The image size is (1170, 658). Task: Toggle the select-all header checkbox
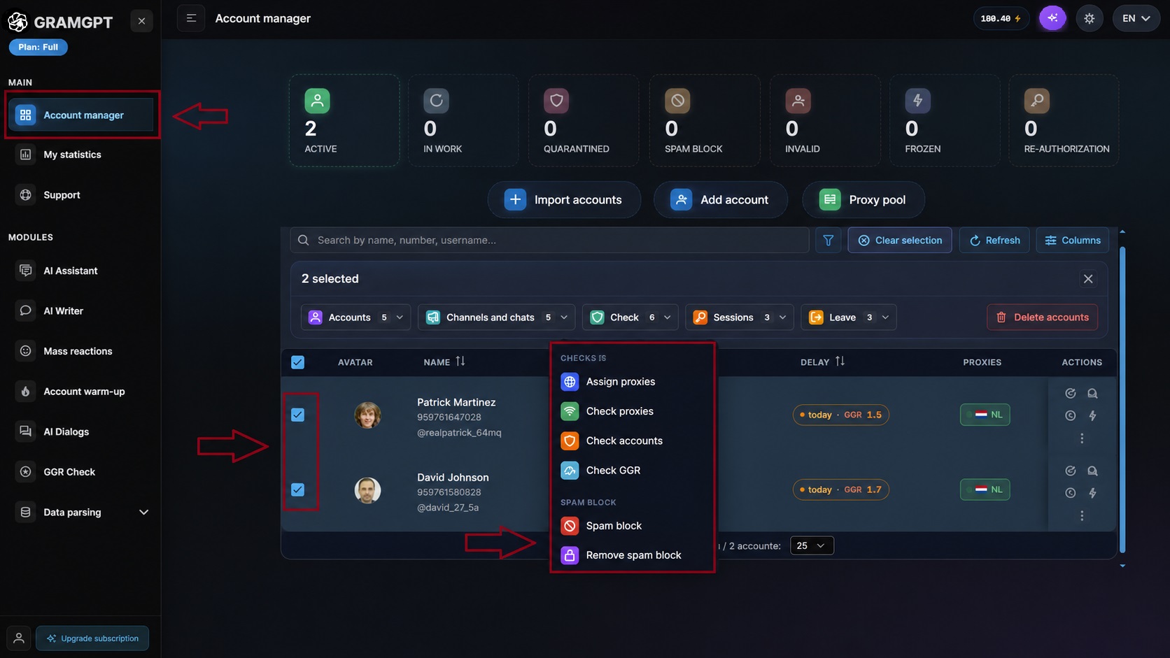point(297,362)
